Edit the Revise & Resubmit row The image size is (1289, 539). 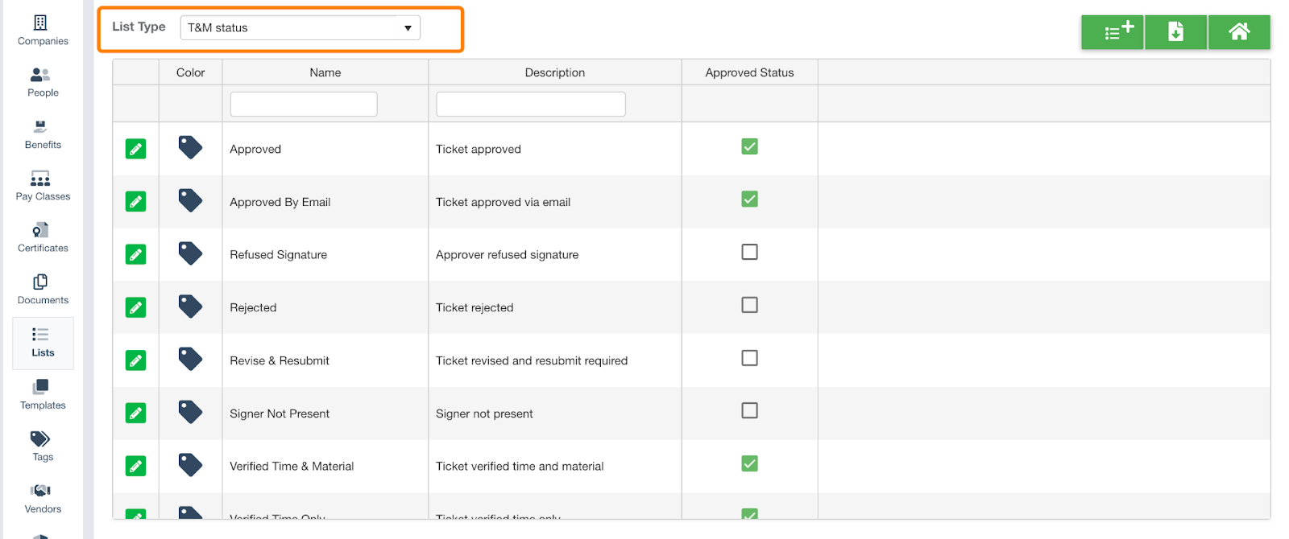[136, 360]
